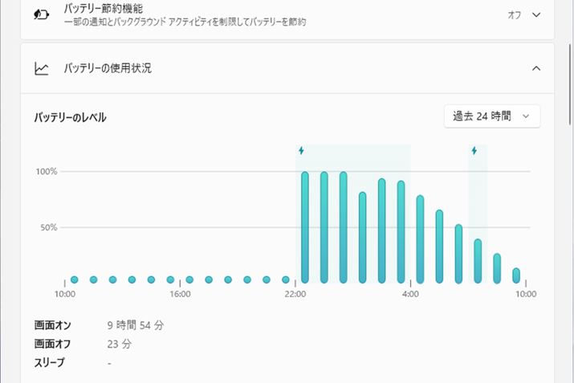Screen dimensions: 574x383
Task: Click the バッテリー節約機能 row title
Action: pyautogui.click(x=104, y=8)
